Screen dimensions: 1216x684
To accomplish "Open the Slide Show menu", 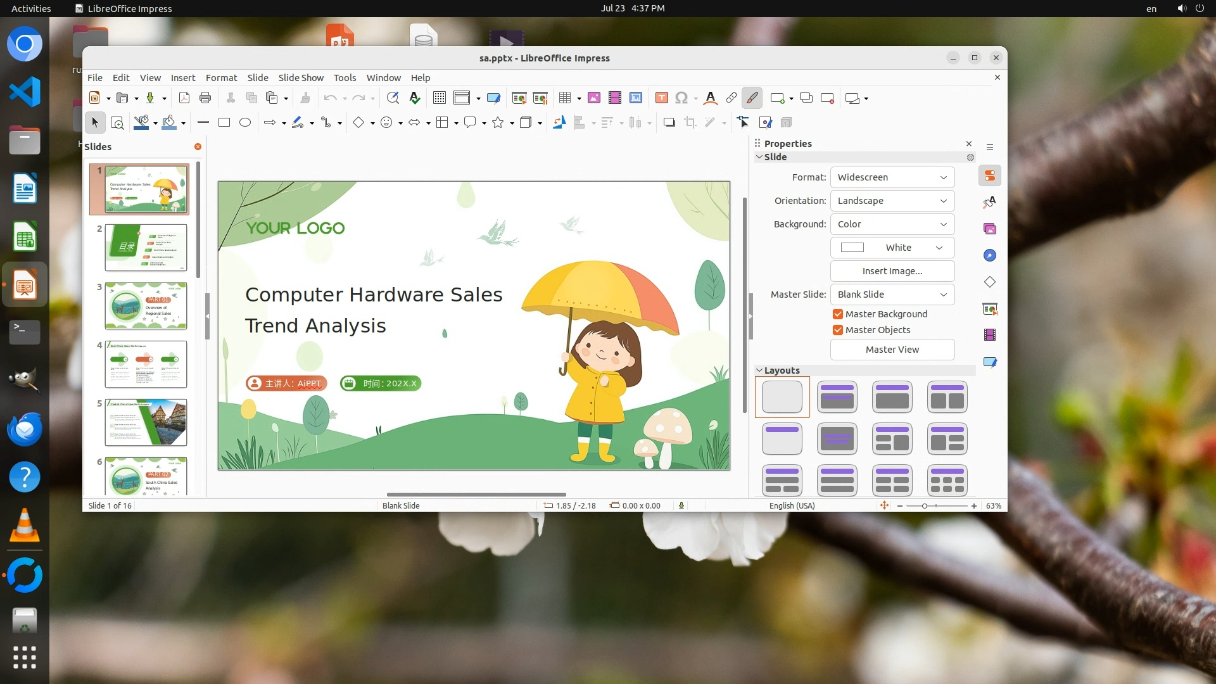I will coord(301,77).
